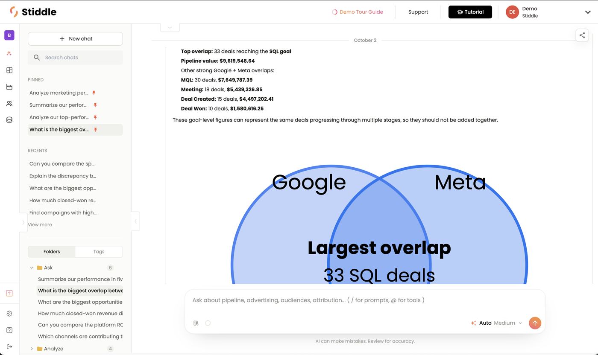Screen dimensions: 598x355
Task: Open folder item Which channels are contributing
Action: click(80, 336)
